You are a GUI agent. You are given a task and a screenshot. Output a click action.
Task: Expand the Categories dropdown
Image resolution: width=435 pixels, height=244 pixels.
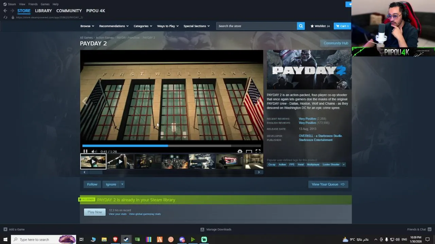pos(143,26)
